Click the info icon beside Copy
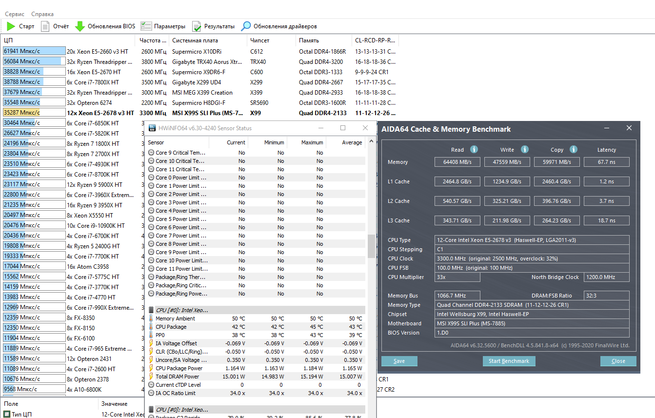The width and height of the screenshot is (655, 418). (x=574, y=150)
